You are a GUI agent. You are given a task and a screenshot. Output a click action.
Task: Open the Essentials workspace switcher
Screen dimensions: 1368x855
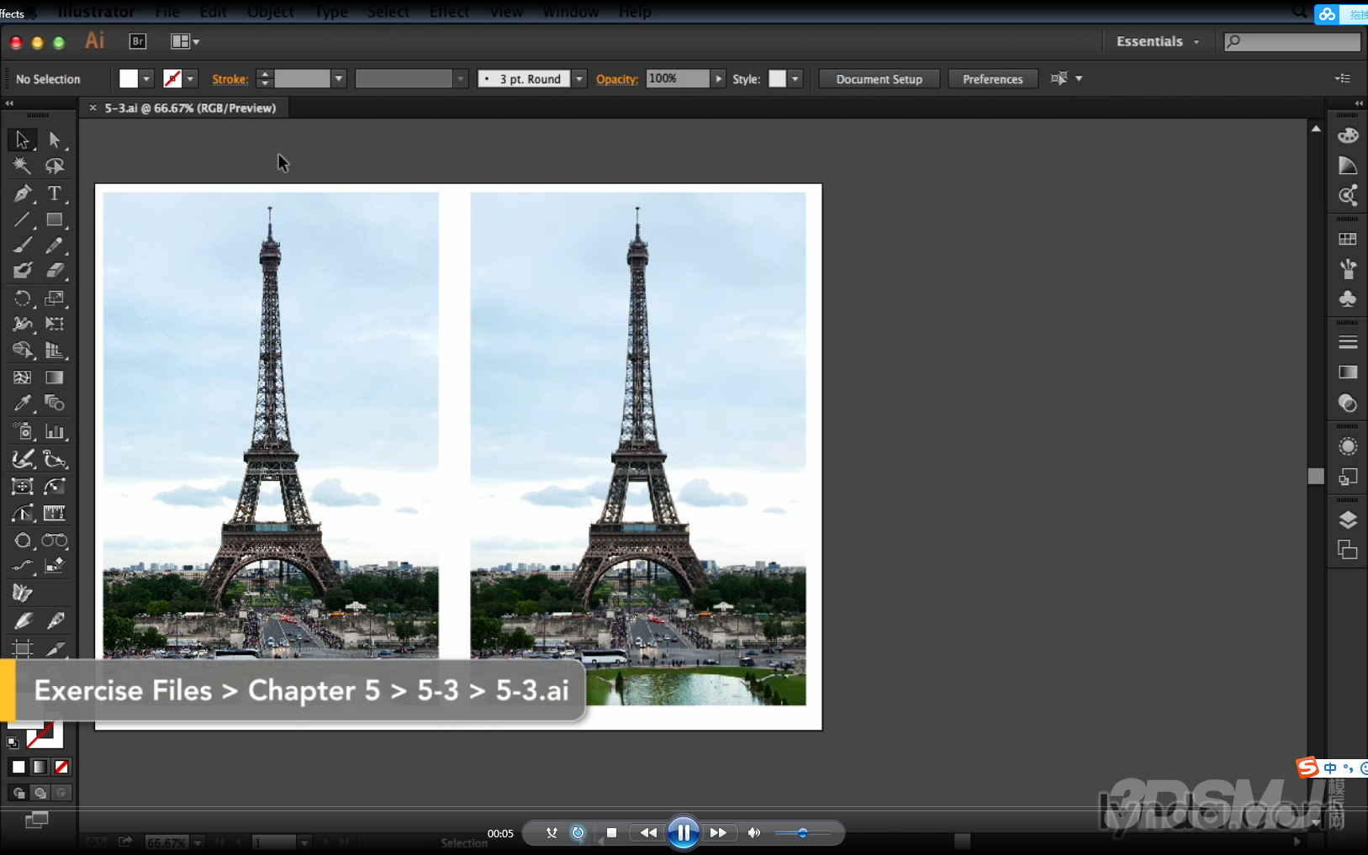click(x=1158, y=41)
